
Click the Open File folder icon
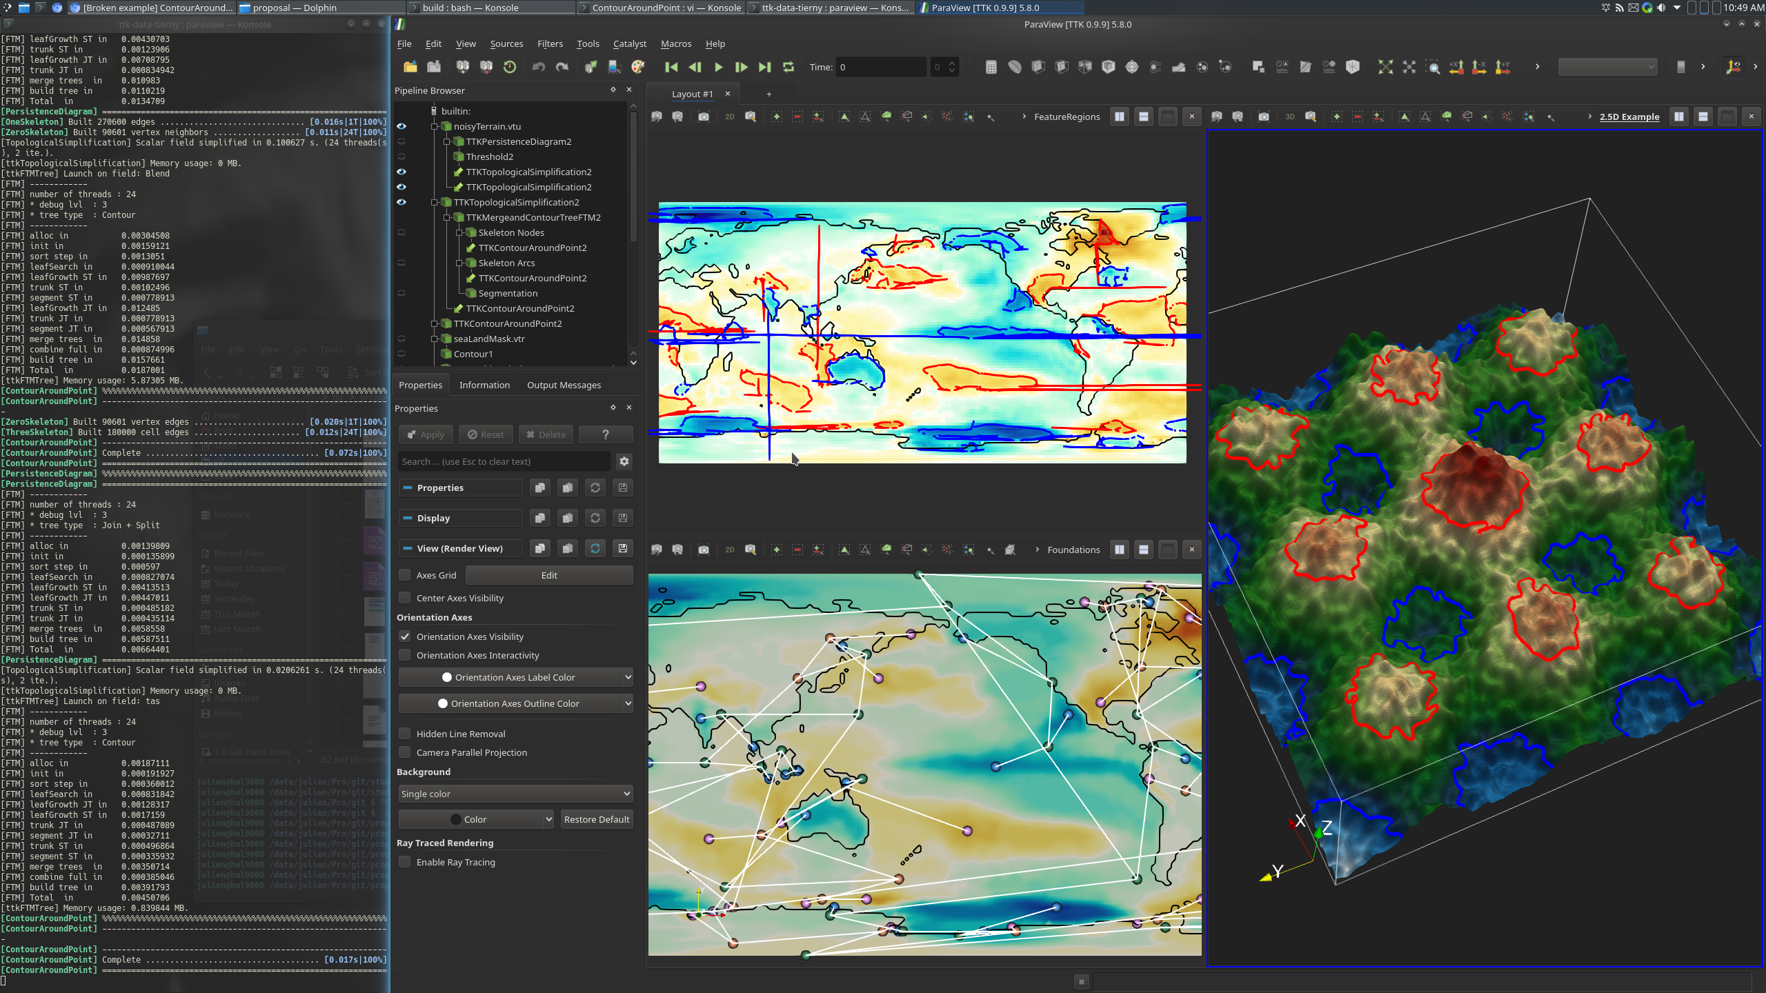tap(410, 67)
